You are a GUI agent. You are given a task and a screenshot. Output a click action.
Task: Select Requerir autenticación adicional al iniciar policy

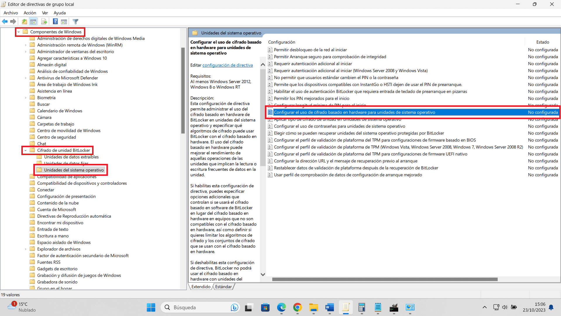(x=313, y=63)
